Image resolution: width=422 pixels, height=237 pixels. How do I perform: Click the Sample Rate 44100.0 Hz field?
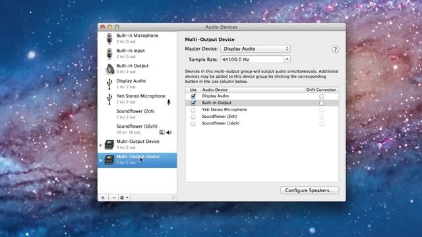point(252,59)
